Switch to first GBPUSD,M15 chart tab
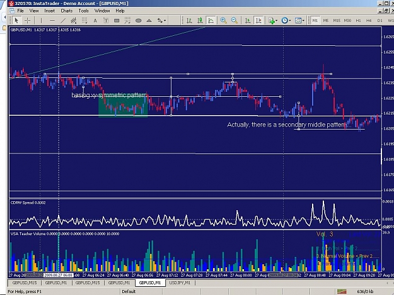This screenshot has height=295, width=394. click(x=25, y=282)
